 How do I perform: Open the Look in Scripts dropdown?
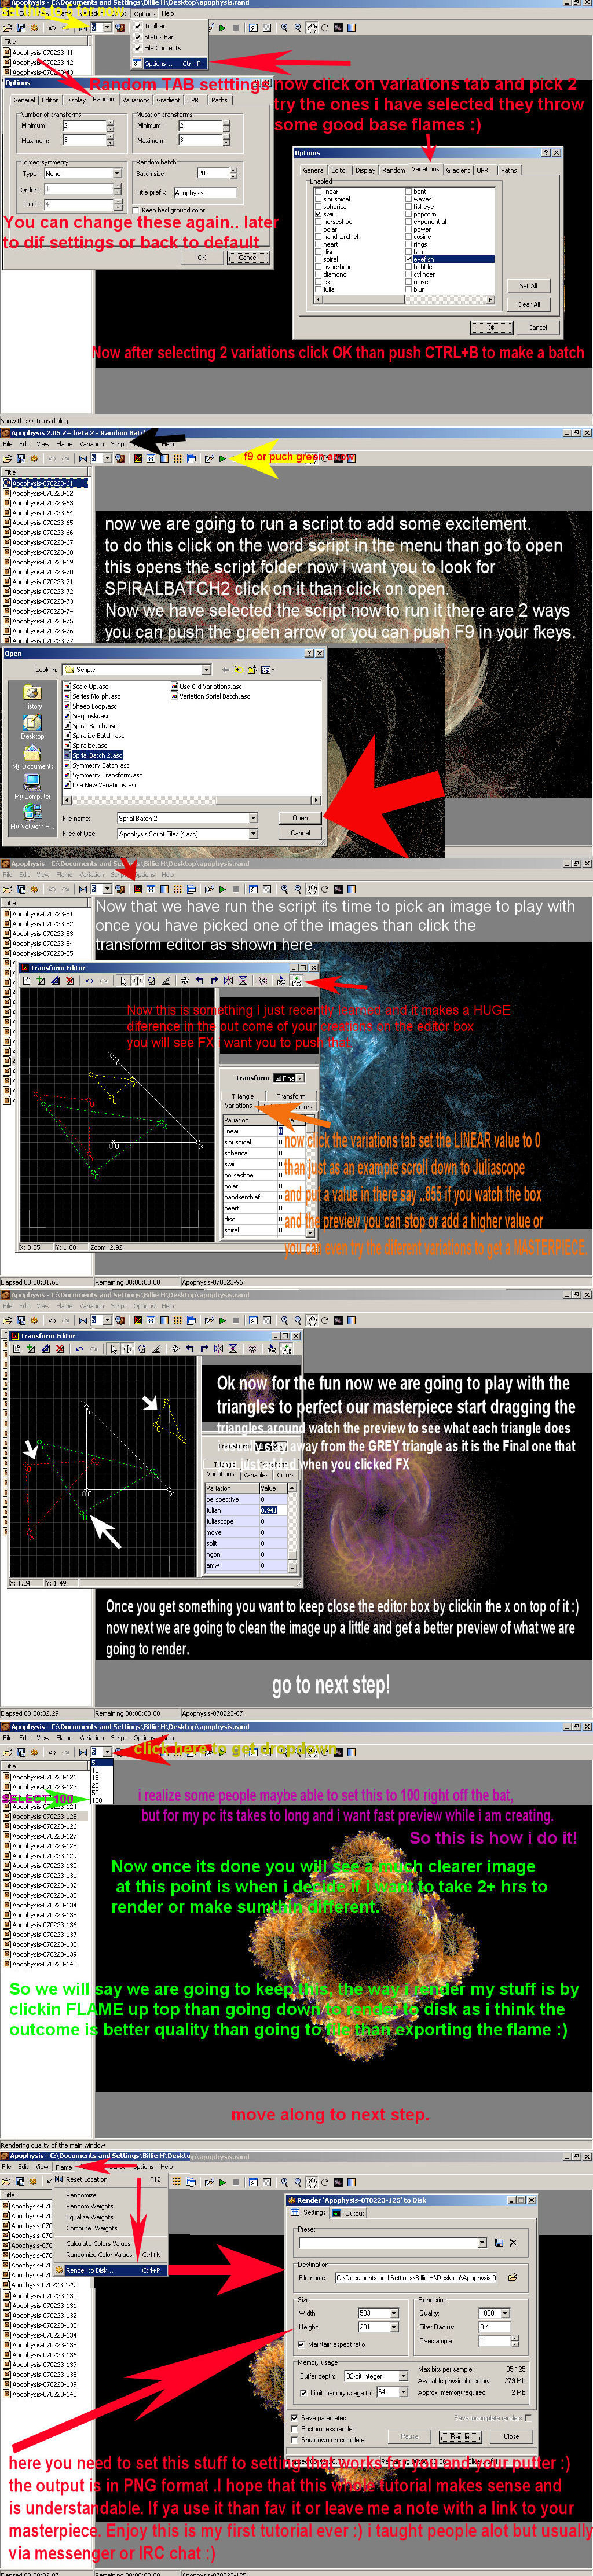[206, 670]
